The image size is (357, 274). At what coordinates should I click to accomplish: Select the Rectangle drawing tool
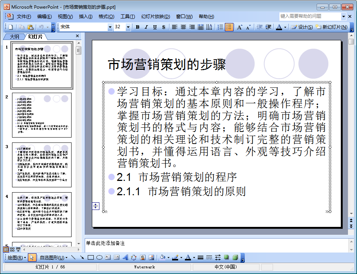(x=91, y=257)
